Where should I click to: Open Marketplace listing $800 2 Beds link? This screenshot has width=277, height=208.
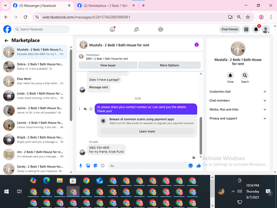[107, 59]
